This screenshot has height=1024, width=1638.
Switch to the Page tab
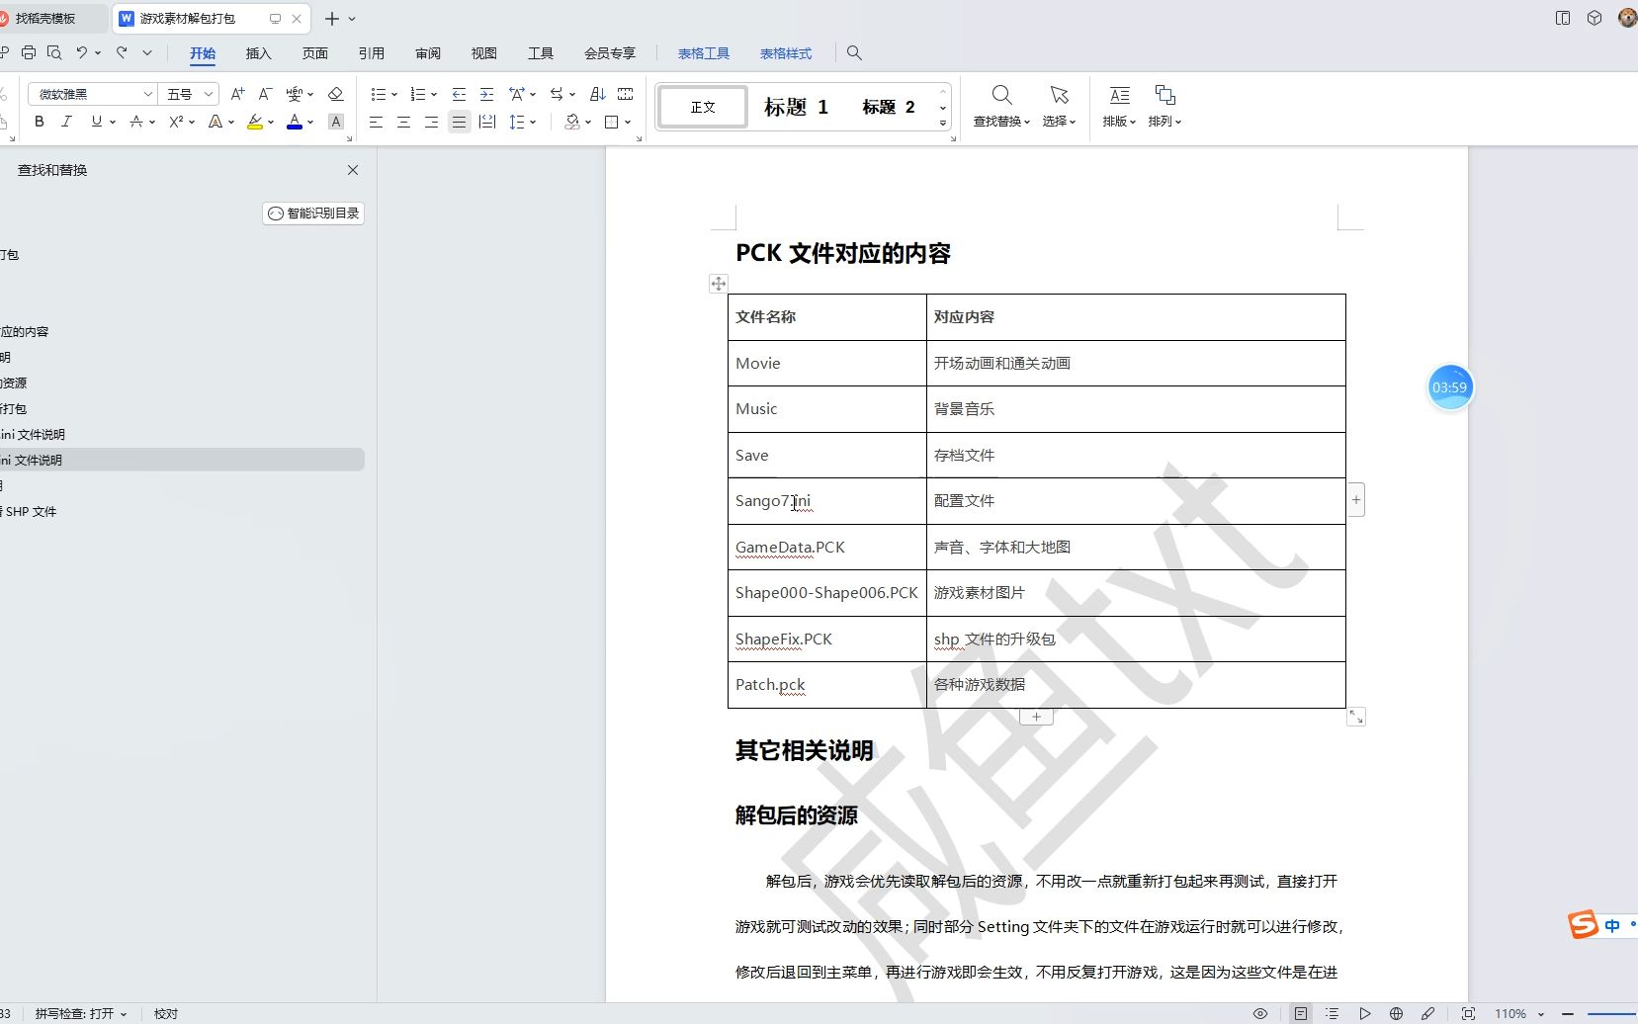(314, 53)
